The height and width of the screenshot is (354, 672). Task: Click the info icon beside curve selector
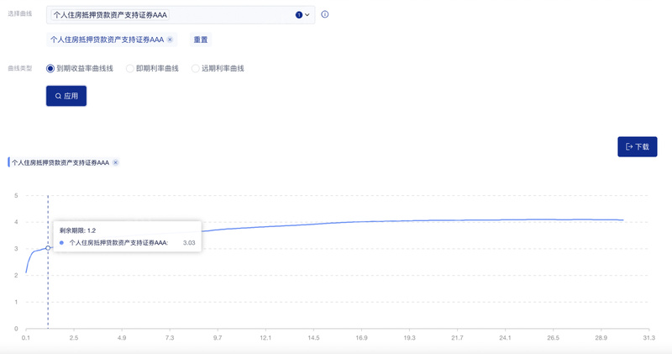[325, 14]
